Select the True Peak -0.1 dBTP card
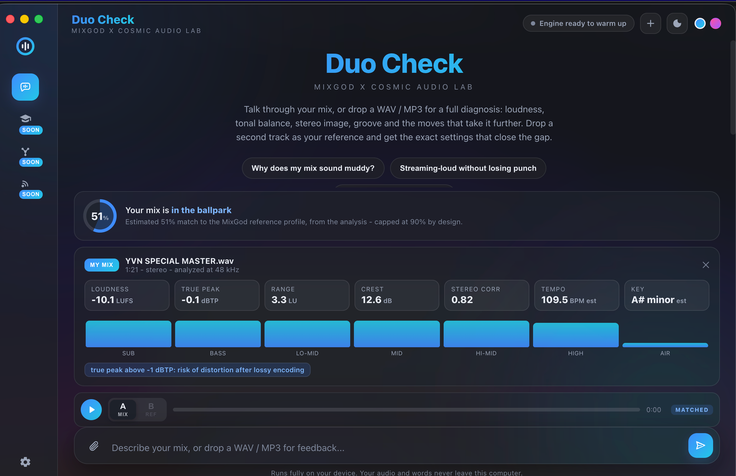The height and width of the screenshot is (476, 736). click(217, 295)
